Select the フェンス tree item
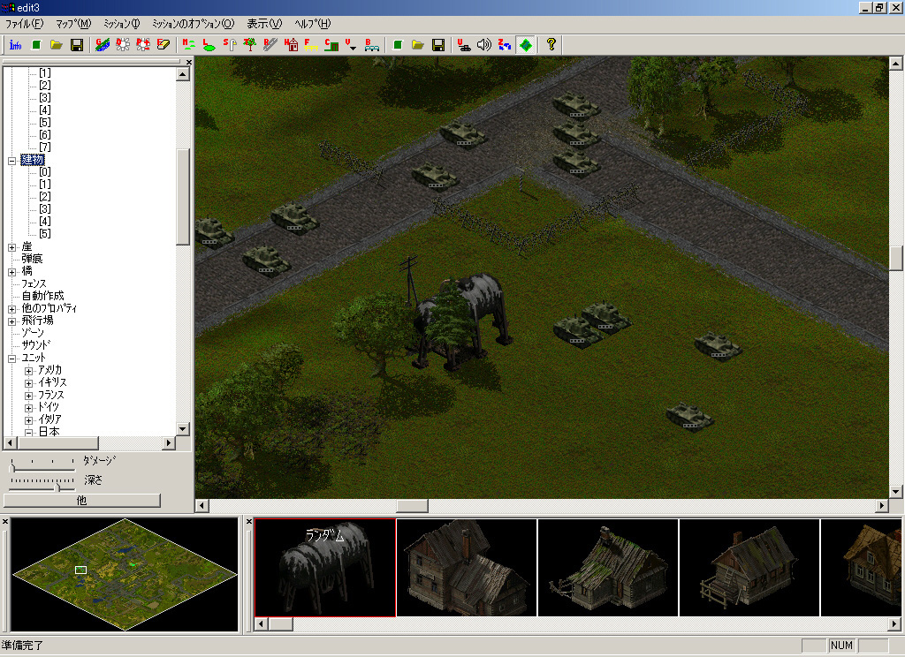 pyautogui.click(x=34, y=283)
